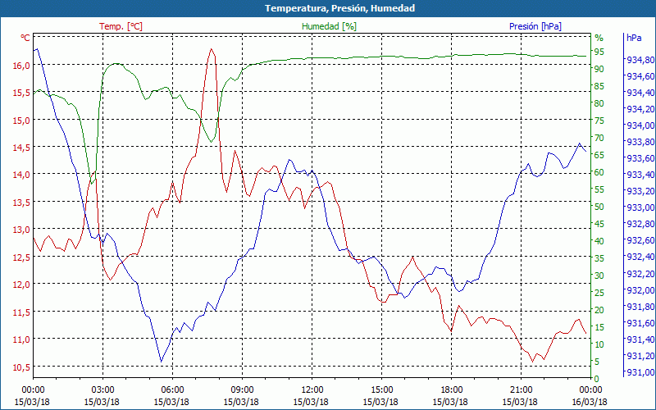The image size is (656, 410).
Task: Click the 15:00 15/03/18 time axis label
Action: 380,397
